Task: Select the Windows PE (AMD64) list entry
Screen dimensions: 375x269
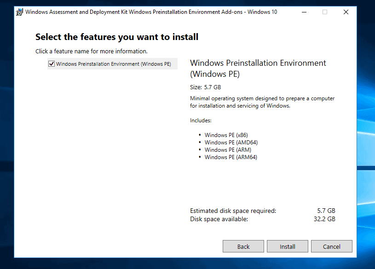Action: tap(231, 142)
